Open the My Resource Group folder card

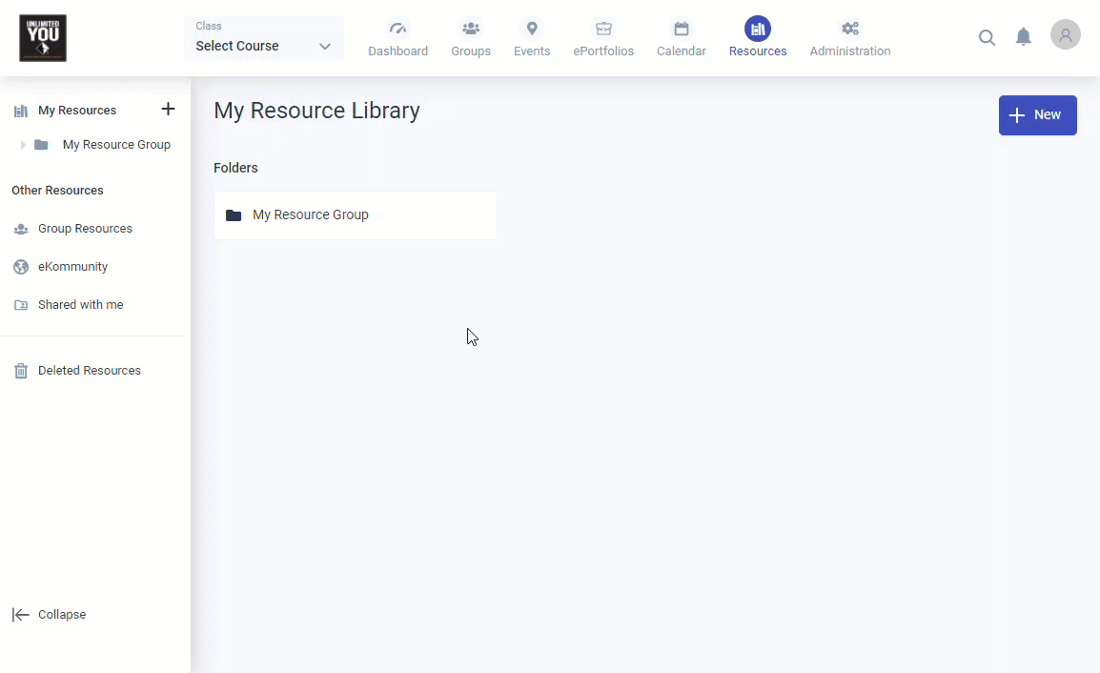pos(355,215)
